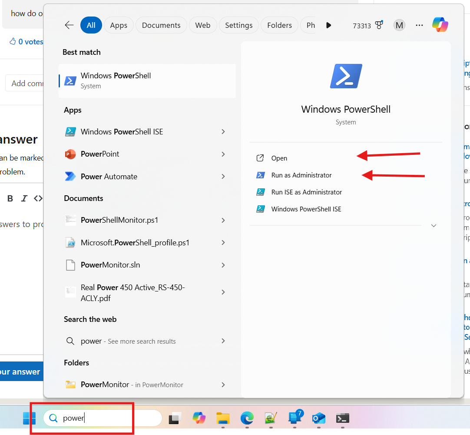Viewport: 470px width, 435px height.
Task: Open the rewards points trophy icon
Action: (379, 25)
